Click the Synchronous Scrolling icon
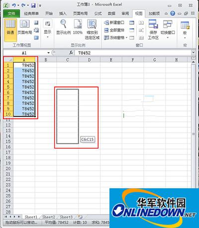Screen dimensions: 199x228 141,30
